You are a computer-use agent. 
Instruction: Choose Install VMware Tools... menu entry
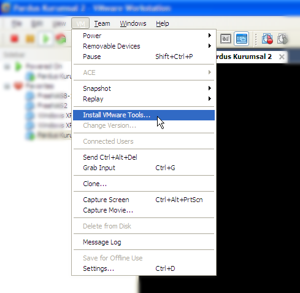point(144,115)
